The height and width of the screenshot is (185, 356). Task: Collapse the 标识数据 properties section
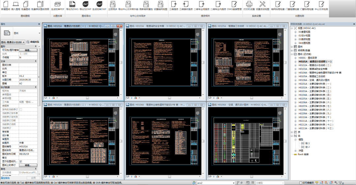pos(36,87)
